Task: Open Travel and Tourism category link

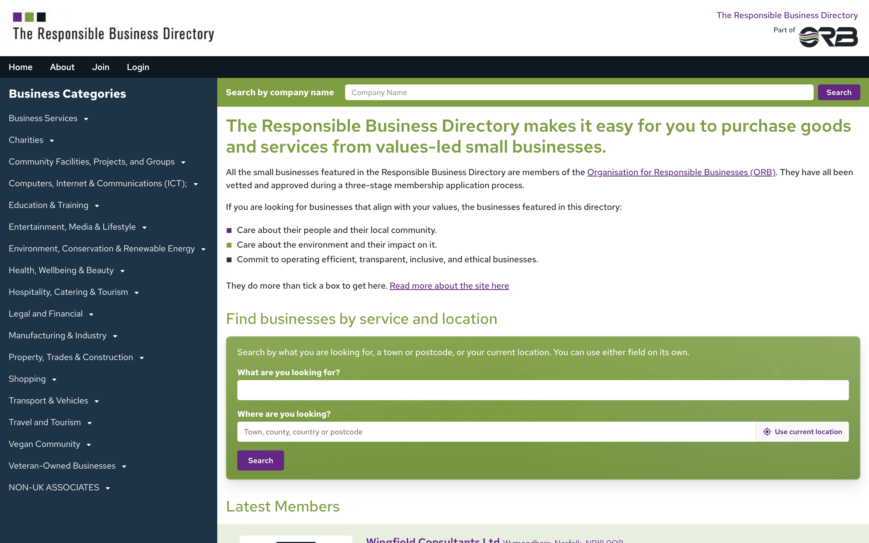Action: click(45, 422)
